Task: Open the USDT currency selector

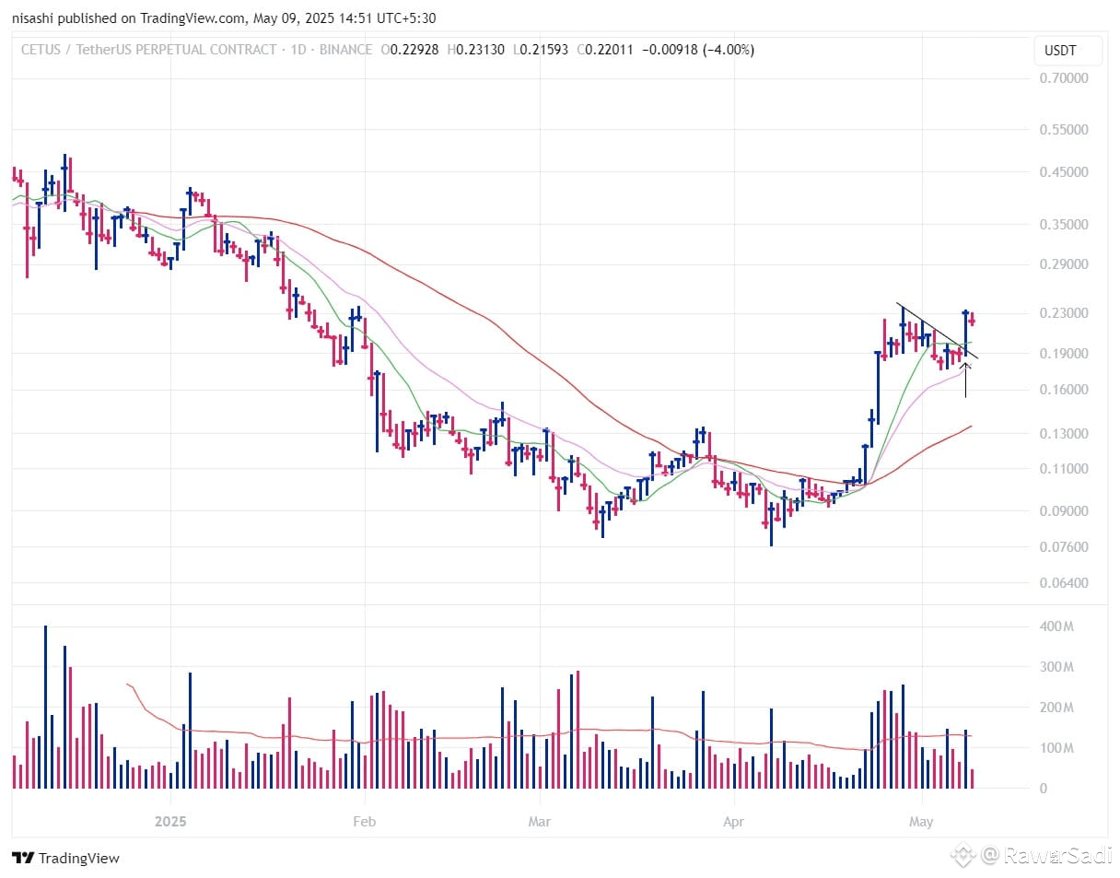Action: (1068, 51)
